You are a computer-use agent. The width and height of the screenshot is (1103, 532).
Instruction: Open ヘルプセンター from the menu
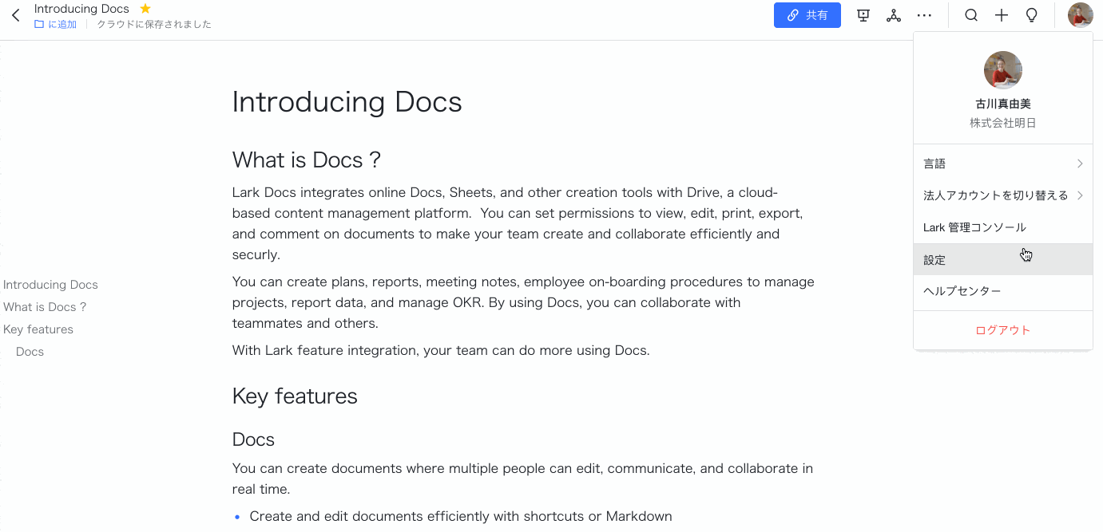pos(962,291)
